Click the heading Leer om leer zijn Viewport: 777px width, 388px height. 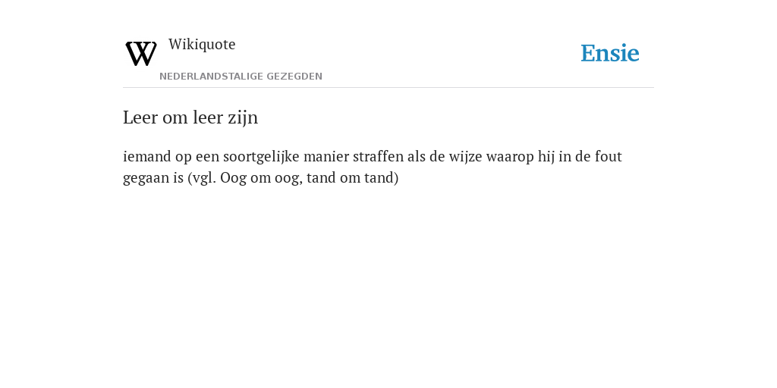click(190, 117)
